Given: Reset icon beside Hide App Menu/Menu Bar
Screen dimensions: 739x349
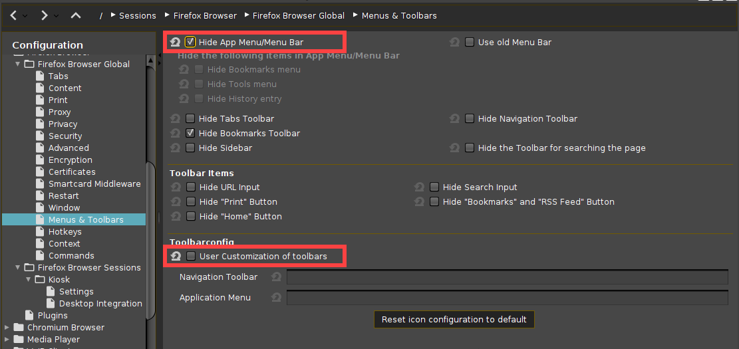Looking at the screenshot, I should coord(175,43).
